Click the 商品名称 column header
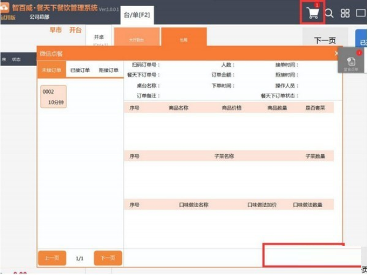Viewport: 368px width, 276px height. point(178,108)
